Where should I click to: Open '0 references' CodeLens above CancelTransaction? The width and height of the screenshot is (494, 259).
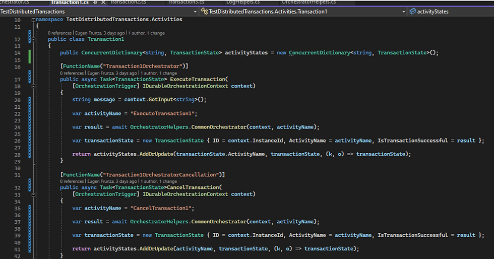click(72, 181)
